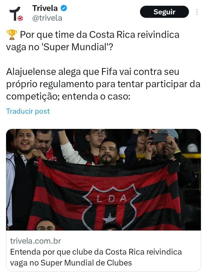
Task: Click the bearded man behind the flag
Action: (x=108, y=152)
